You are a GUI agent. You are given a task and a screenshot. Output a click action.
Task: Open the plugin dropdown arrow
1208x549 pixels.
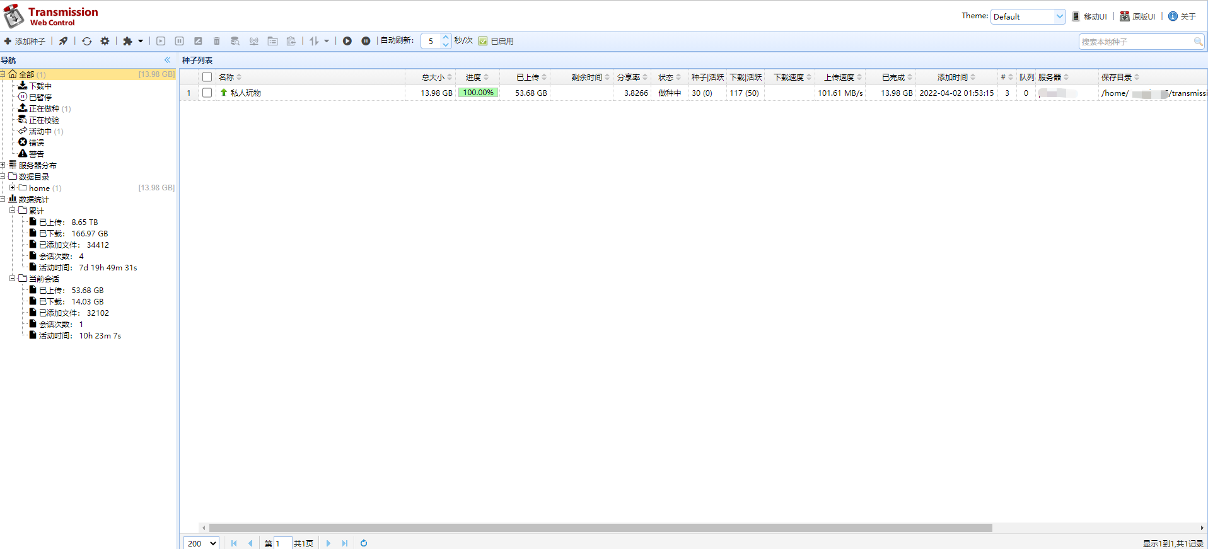point(140,41)
